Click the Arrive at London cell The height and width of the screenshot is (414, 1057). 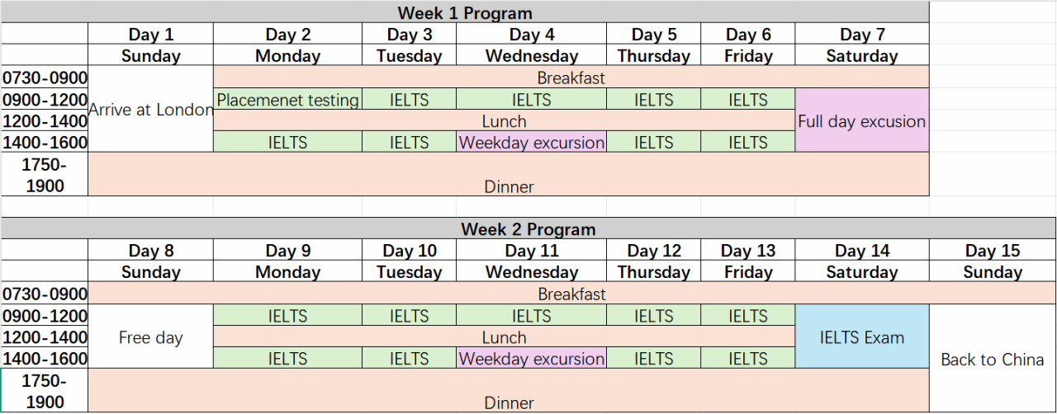150,110
